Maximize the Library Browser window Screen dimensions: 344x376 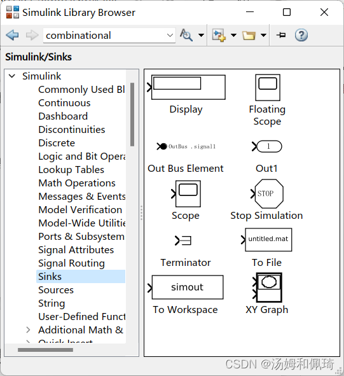tap(287, 12)
